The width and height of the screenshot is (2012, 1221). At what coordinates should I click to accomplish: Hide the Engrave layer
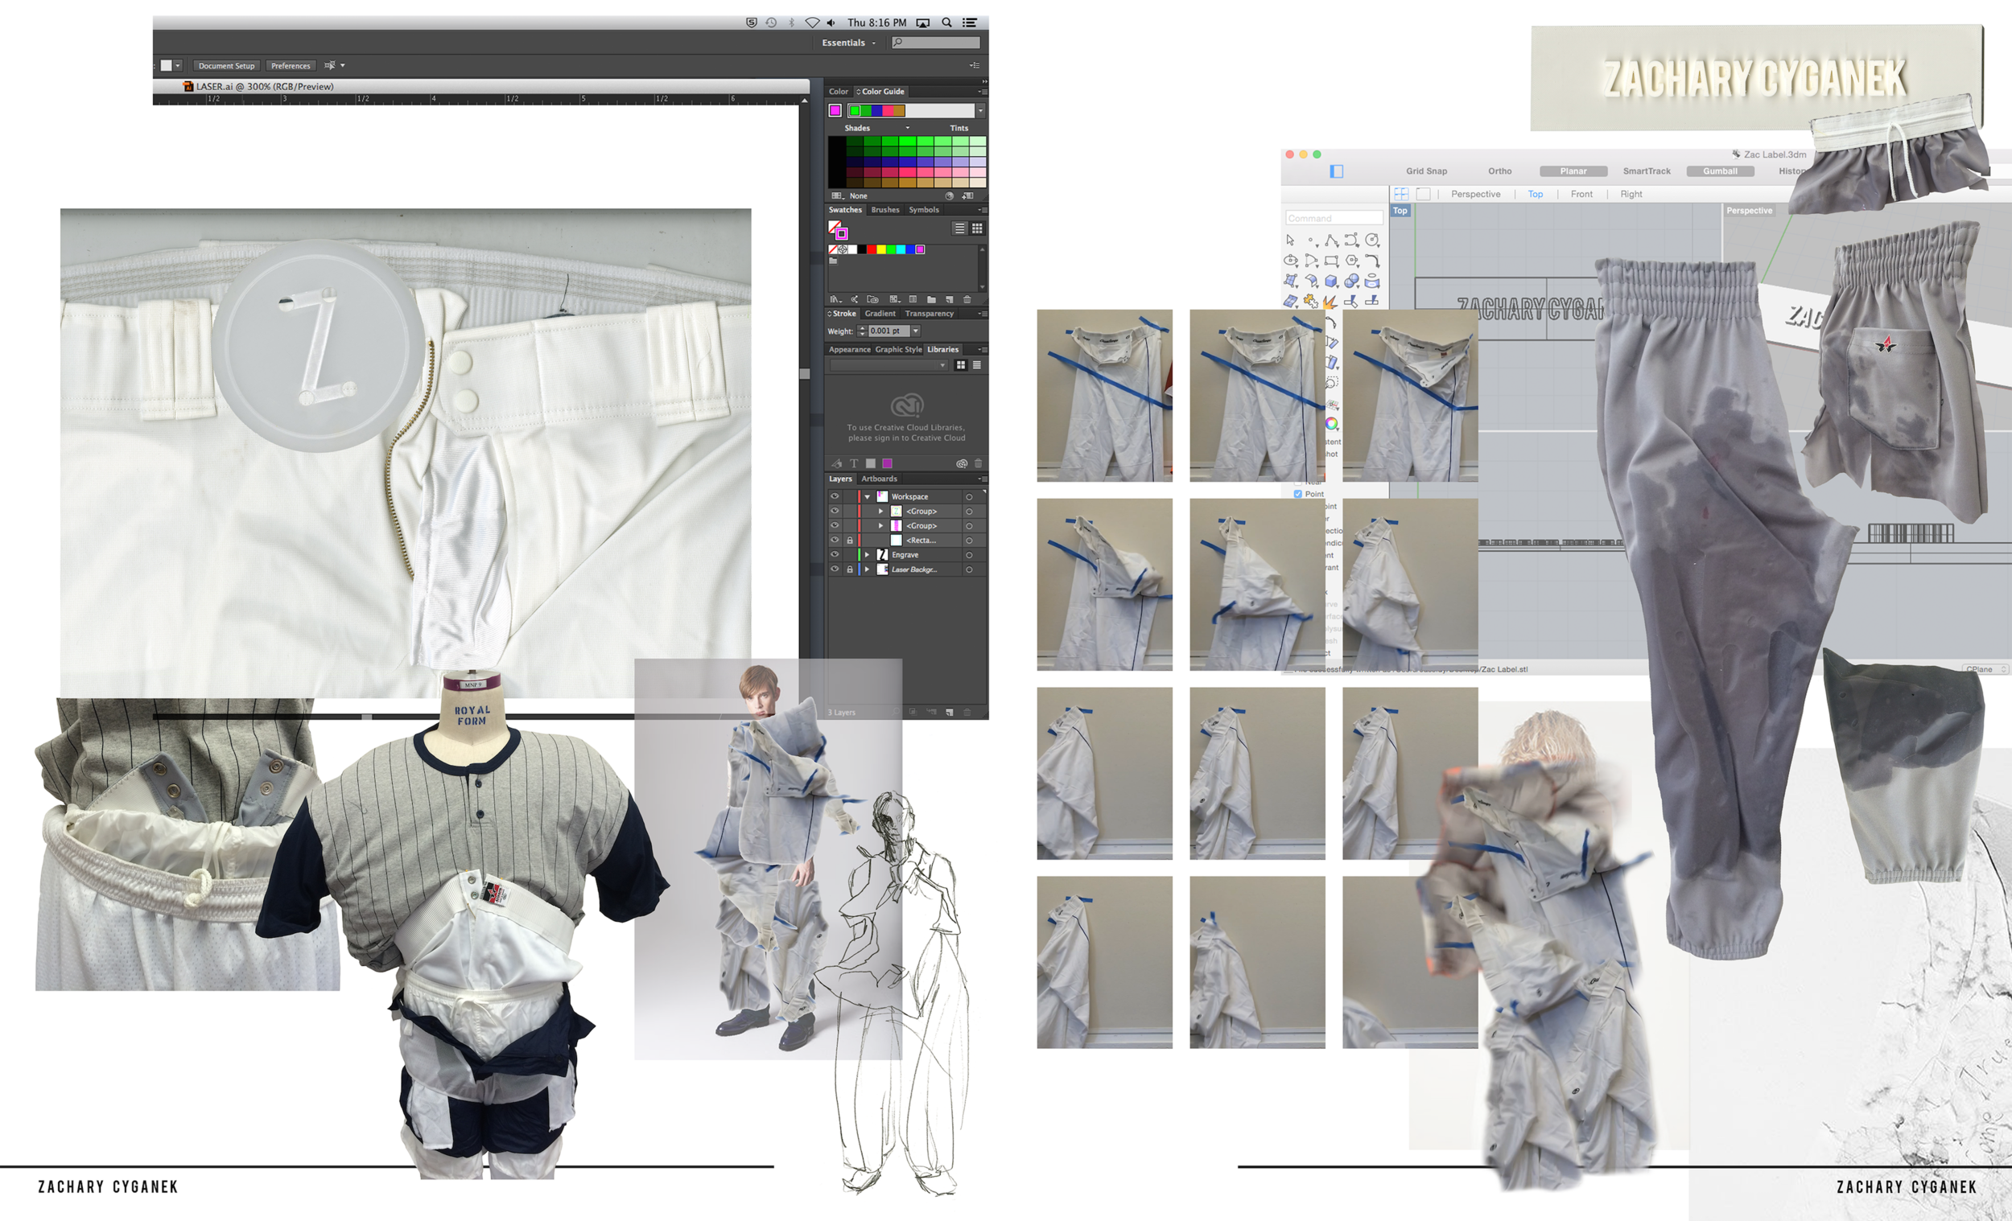835,555
